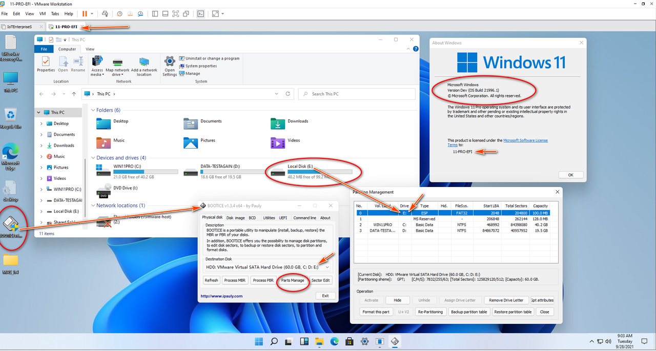This screenshot has width=656, height=351.
Task: Click Backup partition table button
Action: click(x=469, y=312)
